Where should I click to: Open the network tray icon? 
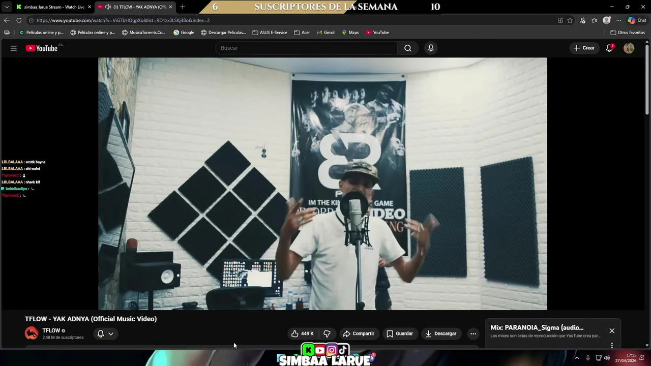pyautogui.click(x=598, y=358)
